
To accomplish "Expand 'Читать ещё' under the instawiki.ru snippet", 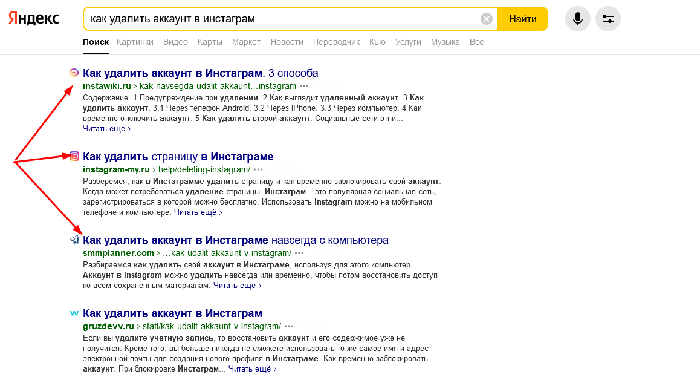I will click(107, 129).
